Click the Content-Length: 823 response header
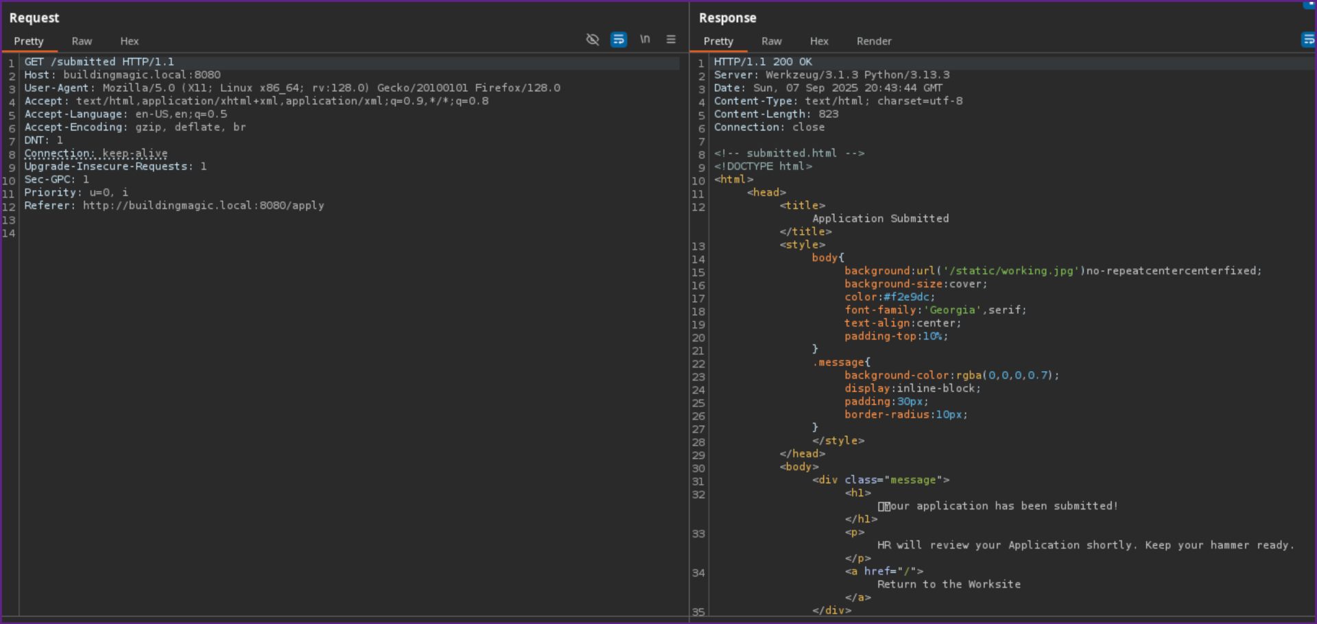Screen dimensions: 1317x624 click(776, 114)
